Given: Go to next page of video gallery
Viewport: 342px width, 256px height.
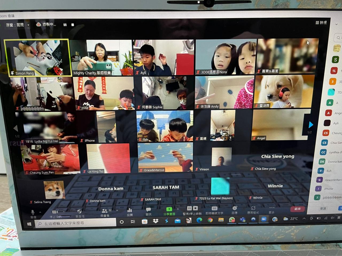Looking at the screenshot, I should tap(310, 125).
